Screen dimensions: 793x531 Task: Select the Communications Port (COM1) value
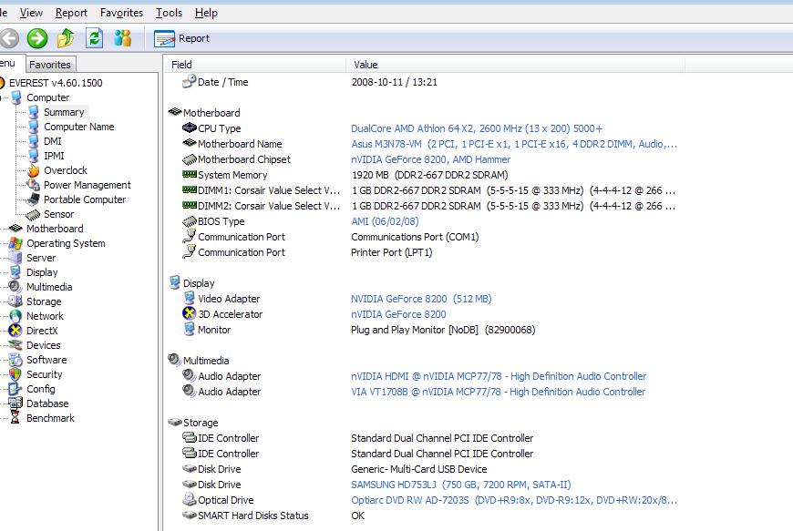(x=415, y=237)
